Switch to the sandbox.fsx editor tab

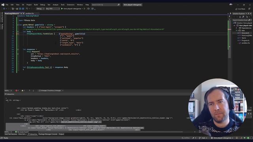pos(30,13)
